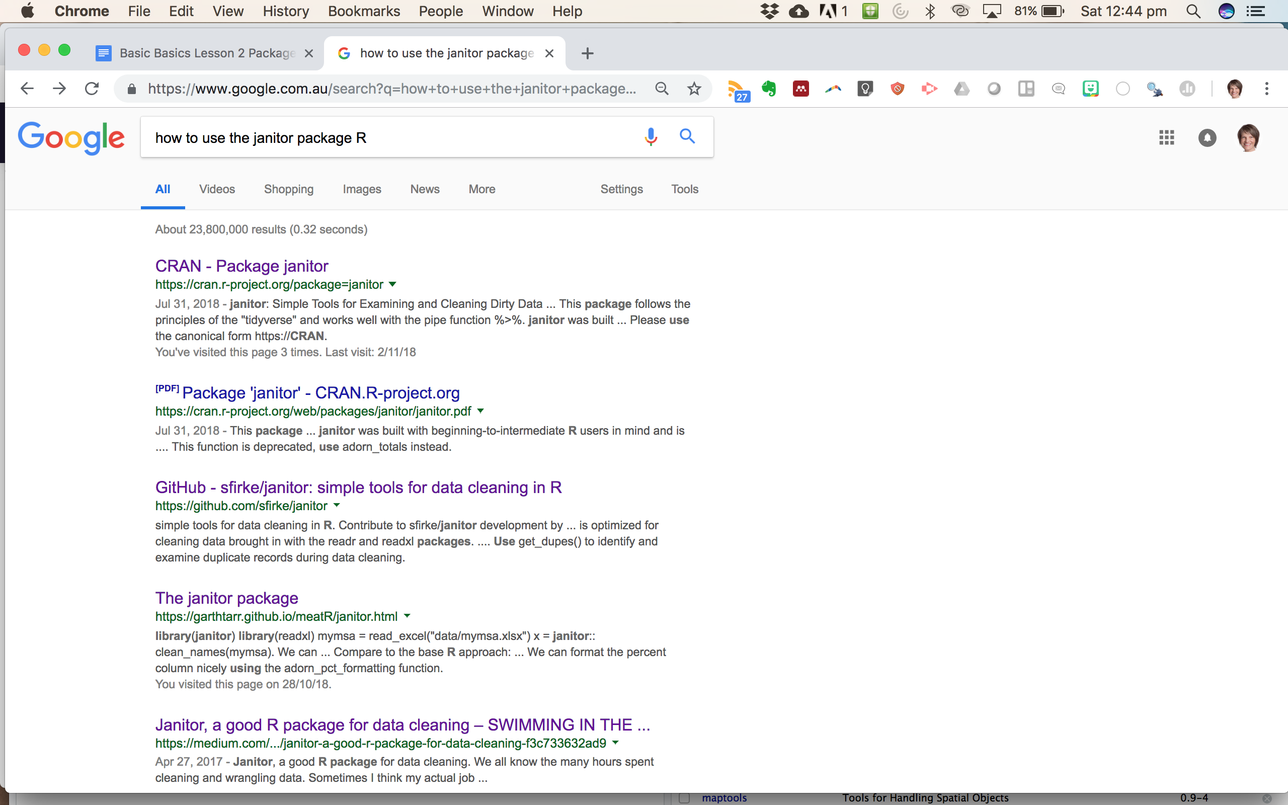Image resolution: width=1288 pixels, height=805 pixels.
Task: Switch to the Shopping results tab
Action: click(289, 189)
